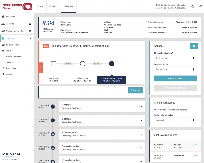Open the All teams hamburger menu
This screenshot has width=204, height=163.
30,24
